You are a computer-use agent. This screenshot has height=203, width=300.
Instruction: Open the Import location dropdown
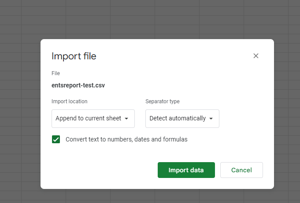pos(93,119)
